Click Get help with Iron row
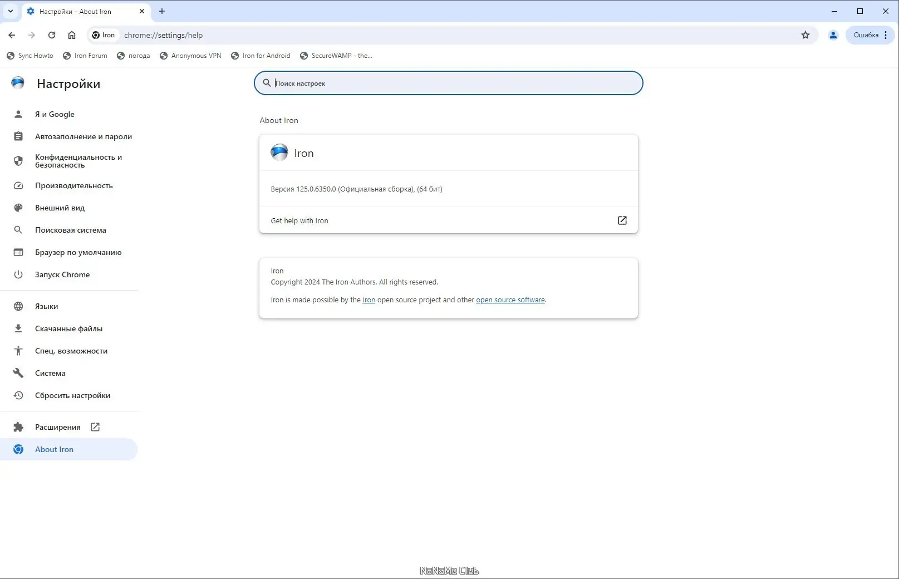Image resolution: width=899 pixels, height=579 pixels. 449,220
